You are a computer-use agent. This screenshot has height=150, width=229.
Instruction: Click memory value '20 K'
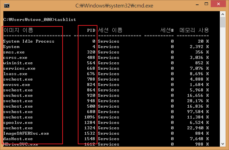coord(203,41)
